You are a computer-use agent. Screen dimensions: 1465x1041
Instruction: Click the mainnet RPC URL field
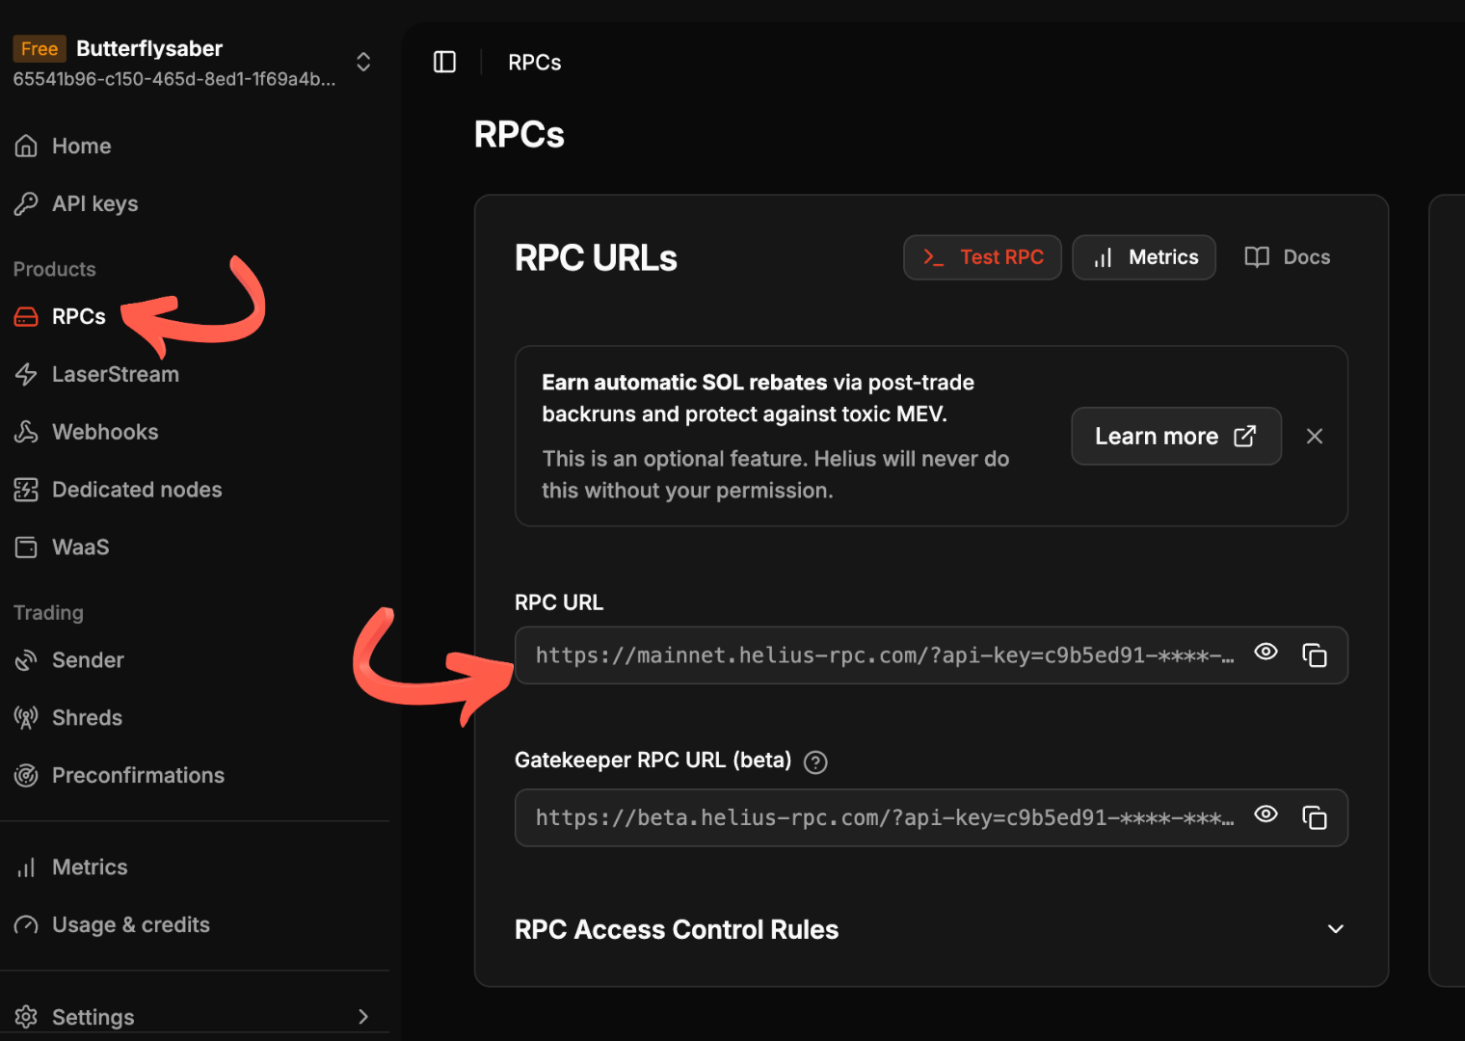click(931, 655)
